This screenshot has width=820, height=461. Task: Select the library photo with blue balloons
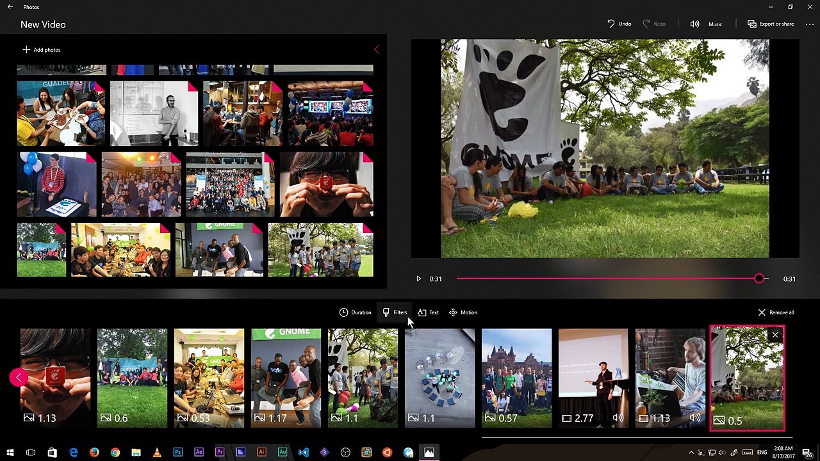click(x=56, y=184)
